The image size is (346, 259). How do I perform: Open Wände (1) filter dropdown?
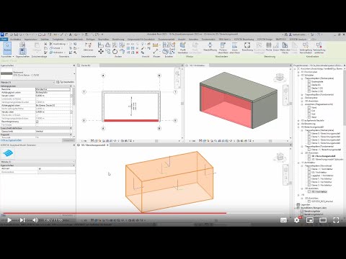pyautogui.click(x=28, y=82)
